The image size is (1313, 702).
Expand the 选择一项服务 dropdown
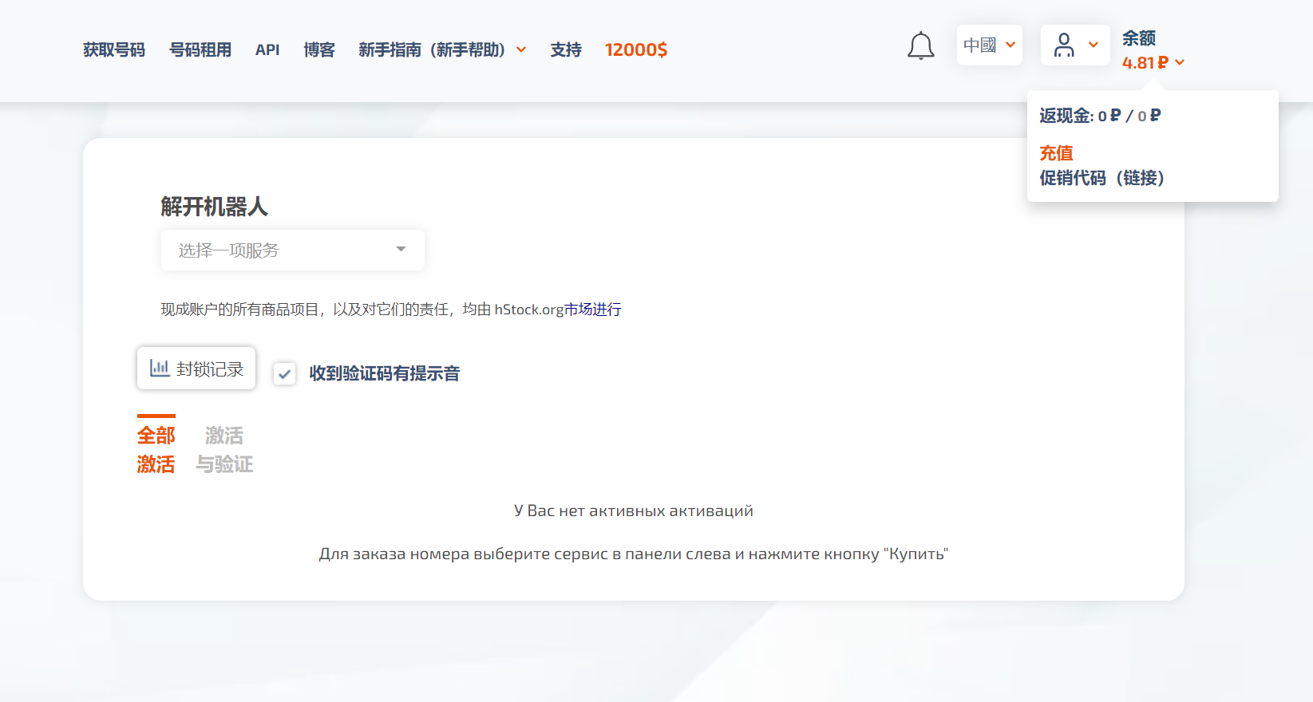[292, 250]
